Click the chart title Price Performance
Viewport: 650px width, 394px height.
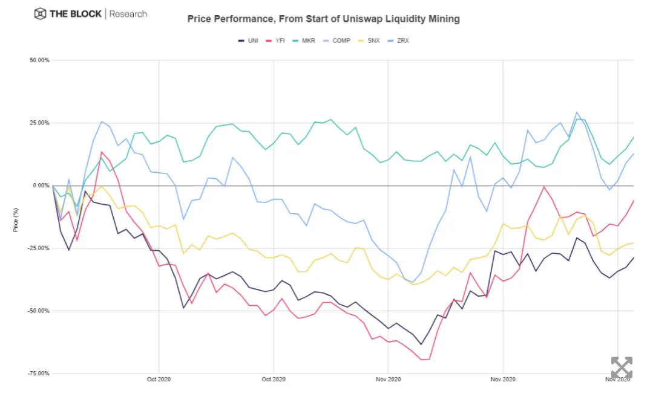pos(323,19)
